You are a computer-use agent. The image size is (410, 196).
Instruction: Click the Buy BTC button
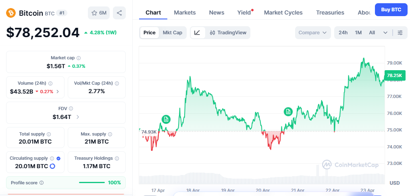(x=391, y=10)
